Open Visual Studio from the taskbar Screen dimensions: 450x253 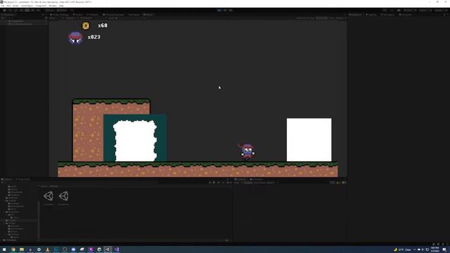pyautogui.click(x=117, y=249)
